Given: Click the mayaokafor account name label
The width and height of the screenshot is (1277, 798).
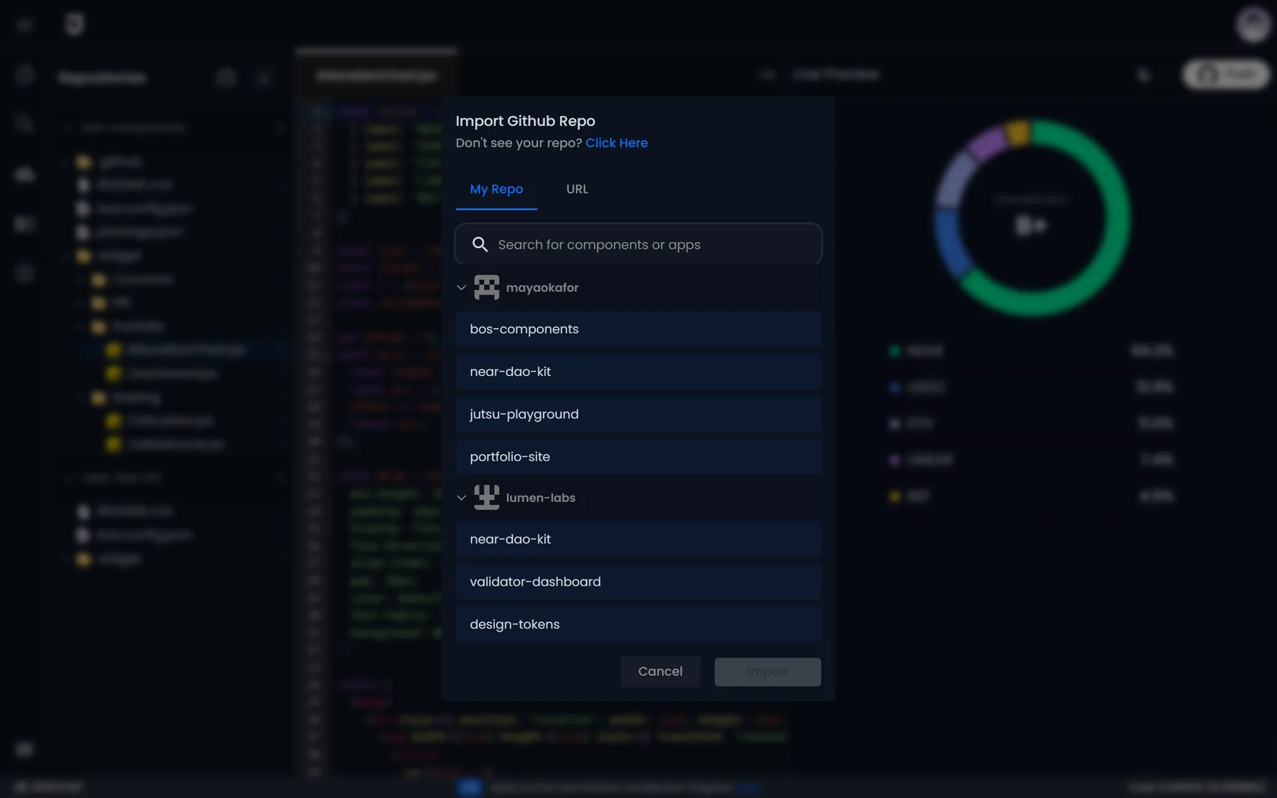Looking at the screenshot, I should coord(542,288).
